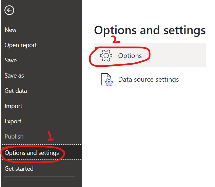Viewport: 215px width, 187px height.
Task: Click blank area of highlighted Options row
Action: click(x=178, y=55)
